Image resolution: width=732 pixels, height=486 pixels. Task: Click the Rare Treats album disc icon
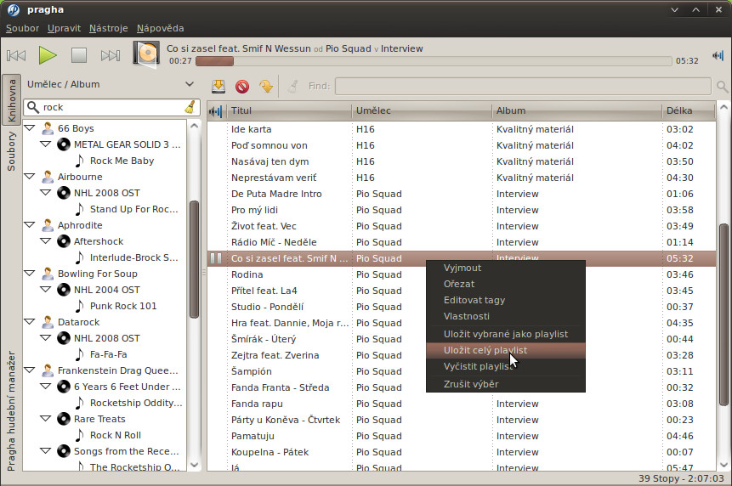pos(64,419)
